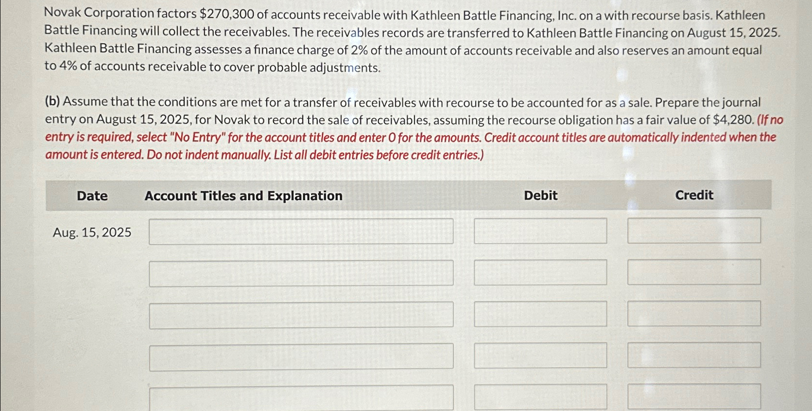Click the first row Debit amount field

tap(540, 231)
